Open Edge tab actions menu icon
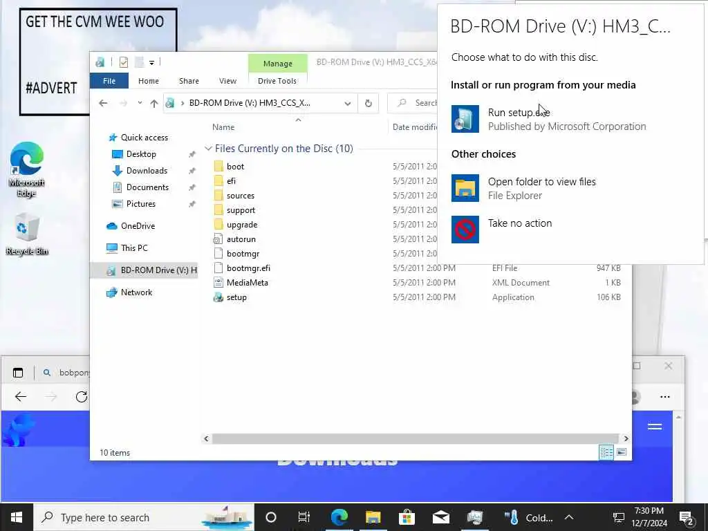Screen dimensions: 708x531 [x=18, y=373]
